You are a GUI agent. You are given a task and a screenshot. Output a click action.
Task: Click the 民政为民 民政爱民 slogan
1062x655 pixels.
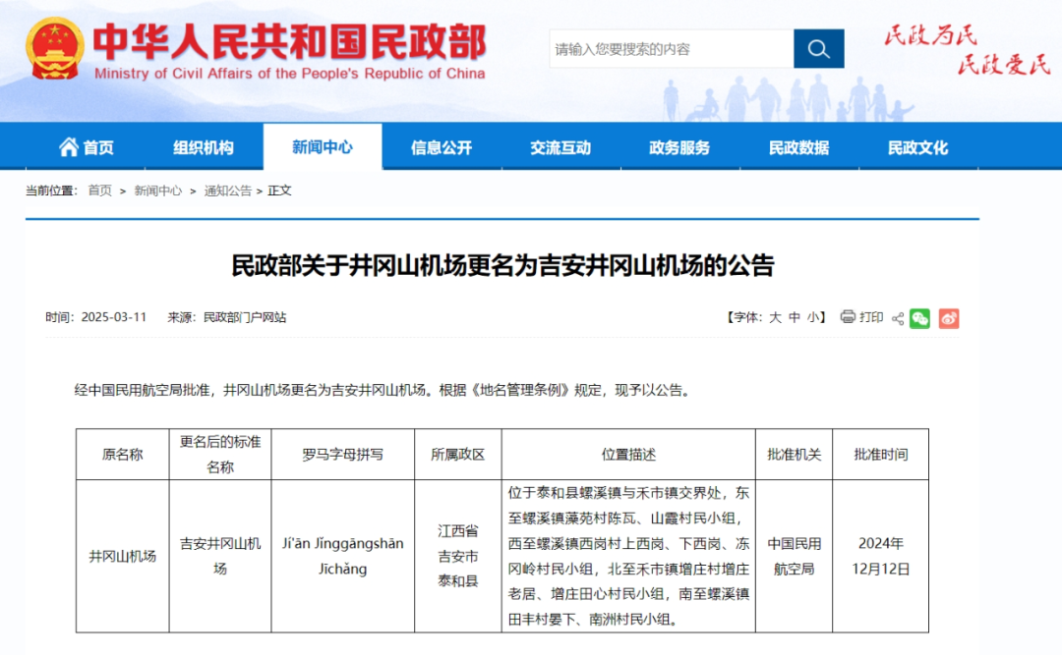coord(968,49)
